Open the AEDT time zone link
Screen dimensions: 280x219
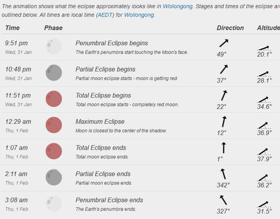tap(105, 15)
